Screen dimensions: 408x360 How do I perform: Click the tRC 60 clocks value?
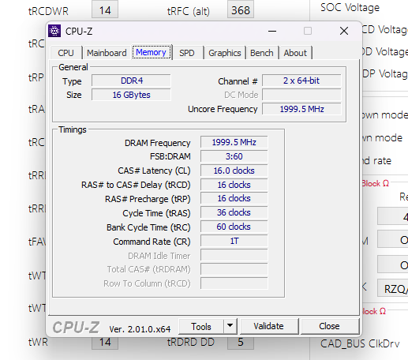pyautogui.click(x=234, y=227)
